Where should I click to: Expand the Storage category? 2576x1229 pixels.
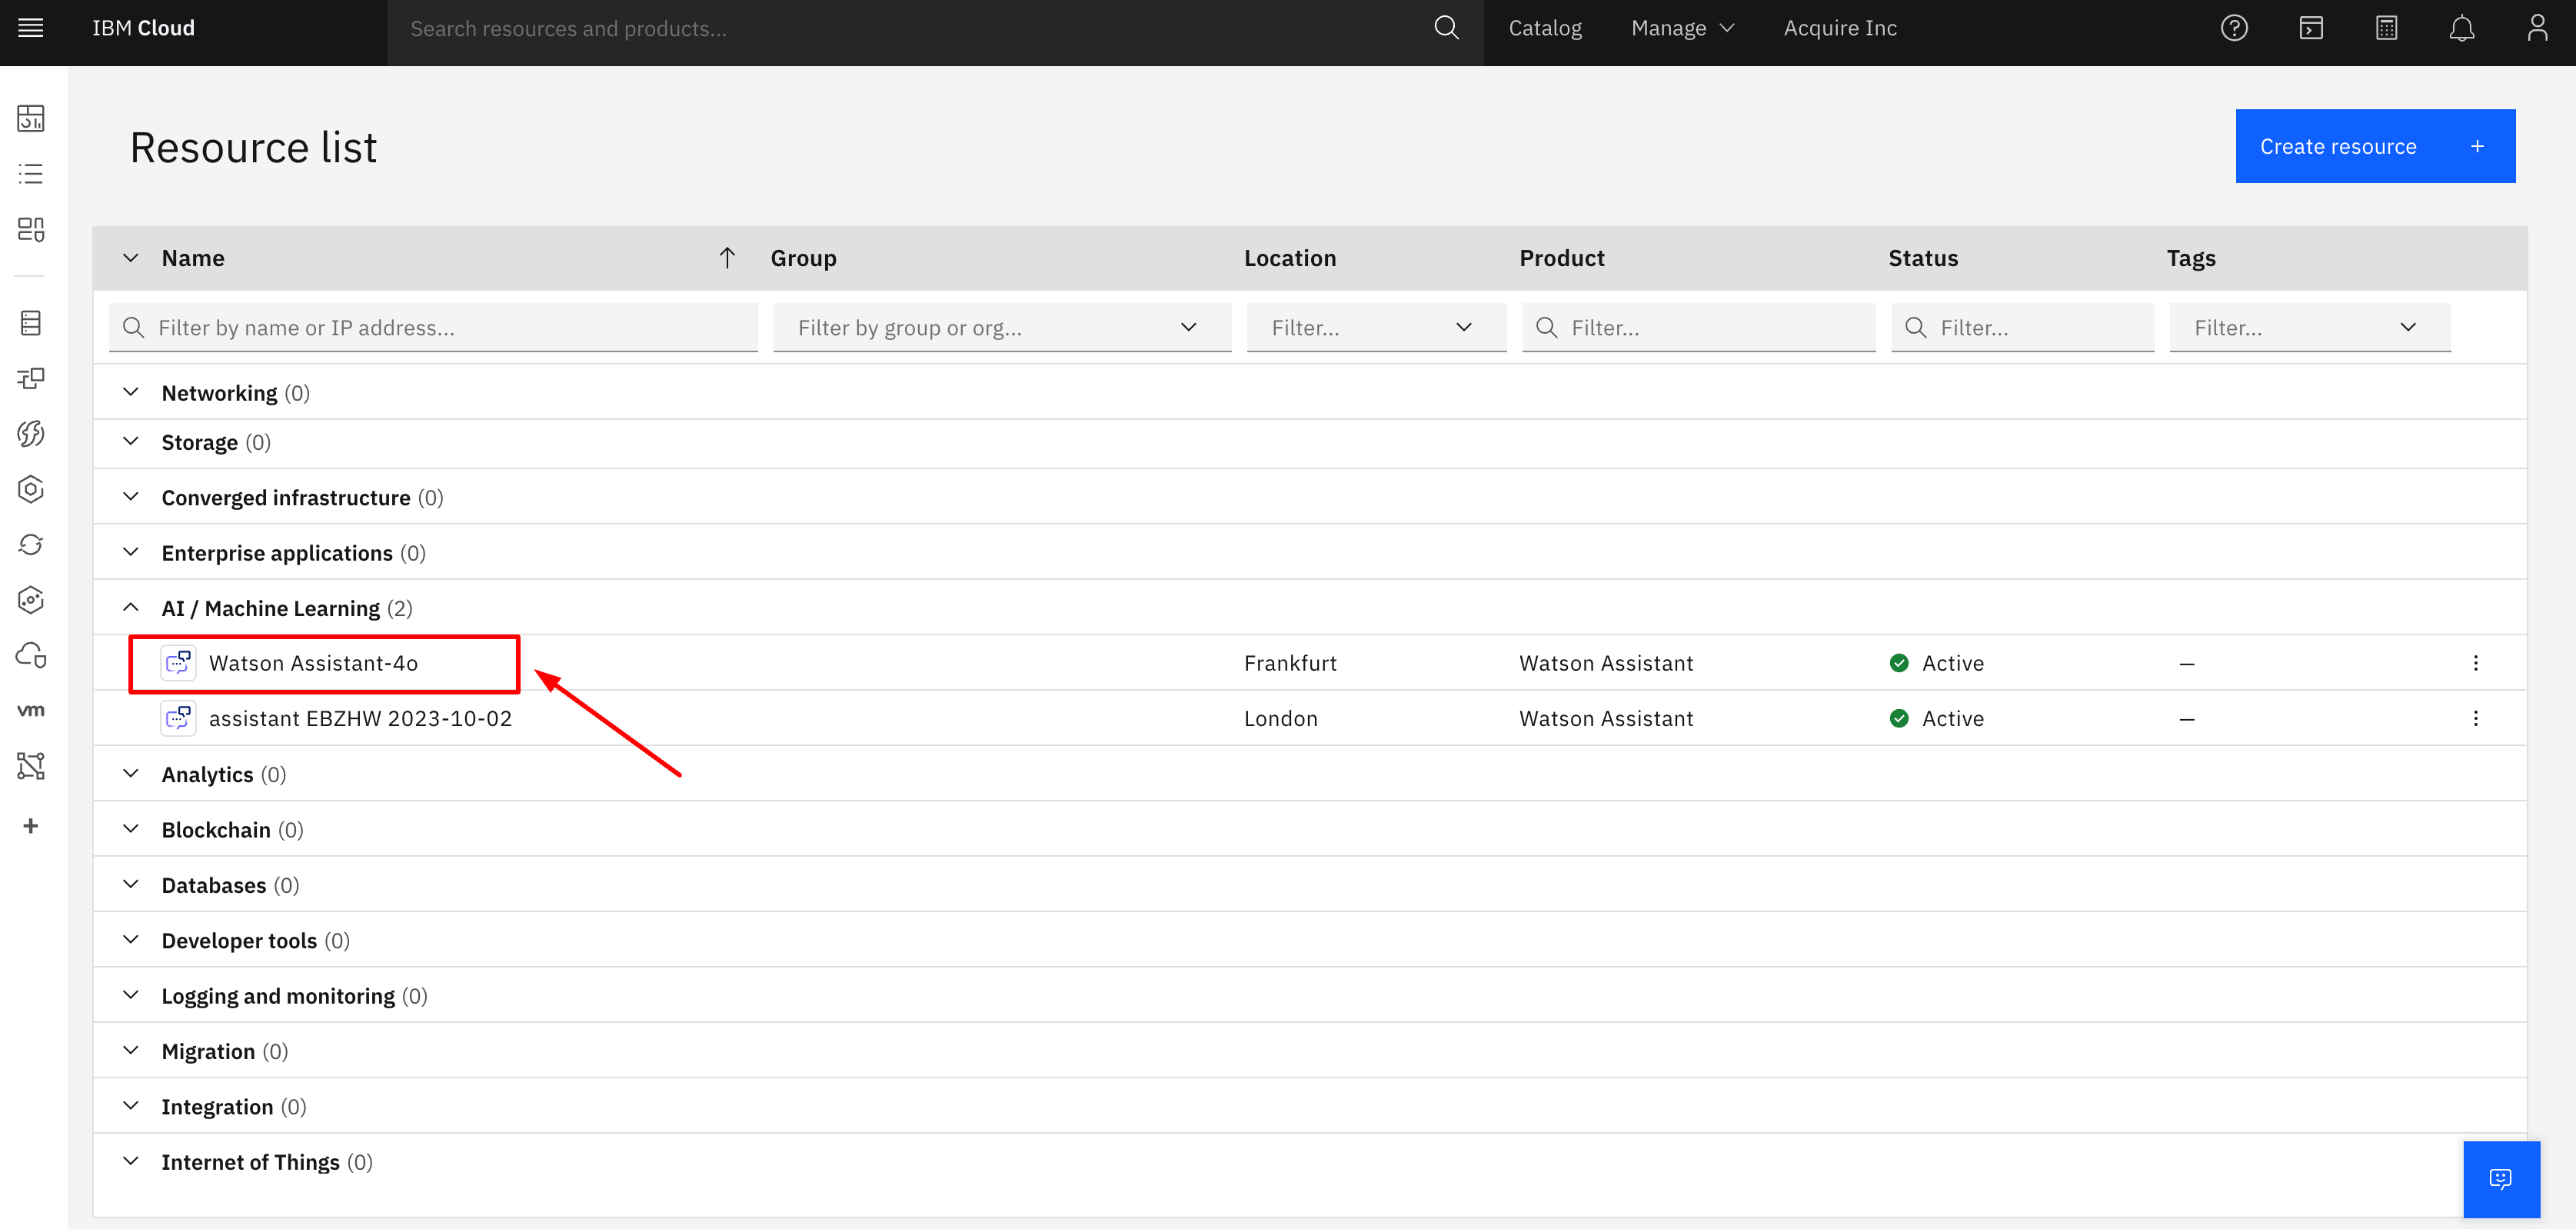coord(131,442)
